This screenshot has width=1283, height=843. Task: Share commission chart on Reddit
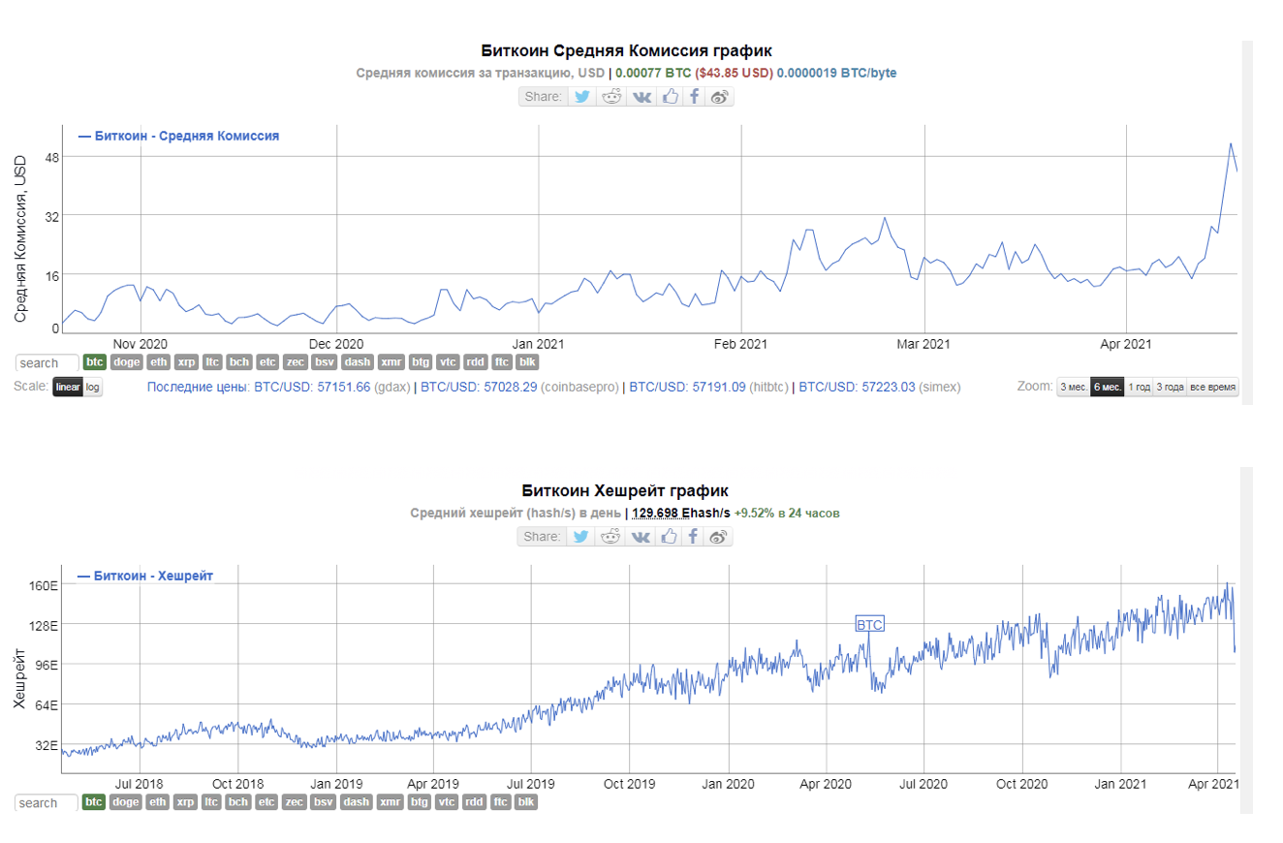pyautogui.click(x=610, y=97)
